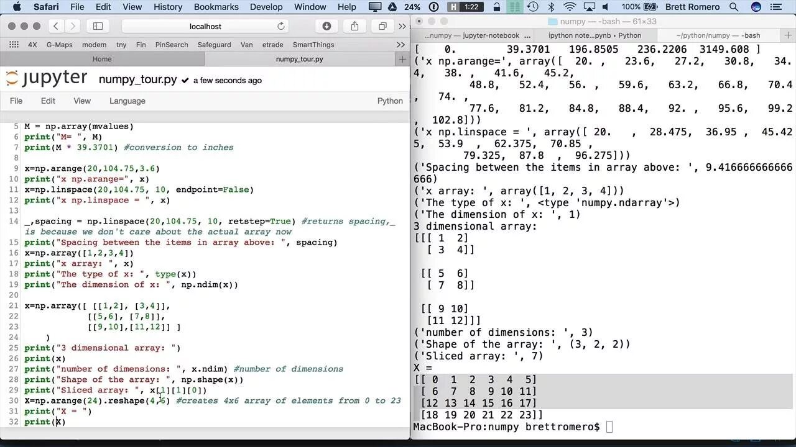Open the History menu in the menu bar
The height and width of the screenshot is (447, 796).
(168, 7)
